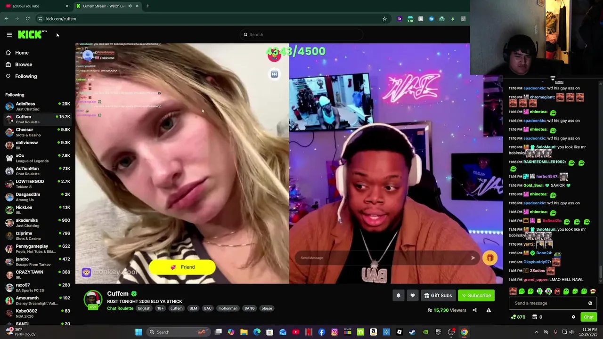Image resolution: width=603 pixels, height=339 pixels.
Task: Open the Grammarly extension icon
Action: [442, 19]
